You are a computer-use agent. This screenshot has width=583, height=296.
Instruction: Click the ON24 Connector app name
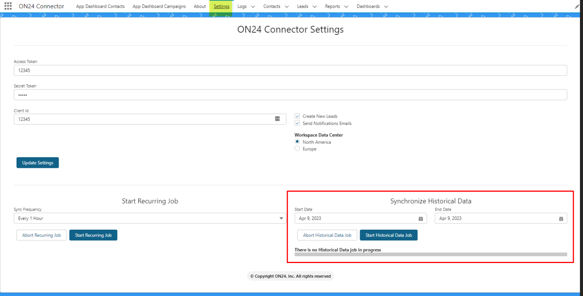tap(41, 6)
